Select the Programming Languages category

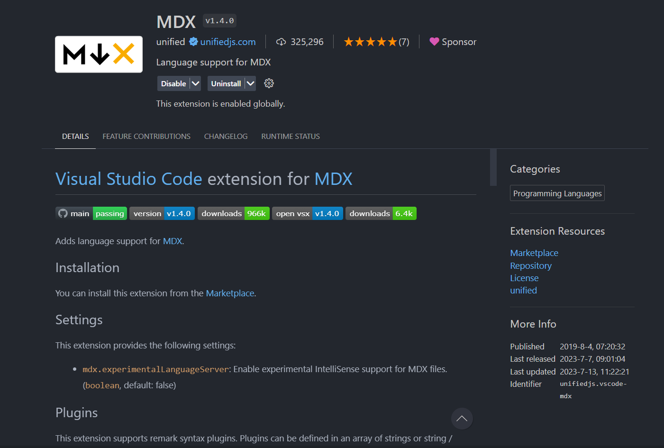click(557, 193)
